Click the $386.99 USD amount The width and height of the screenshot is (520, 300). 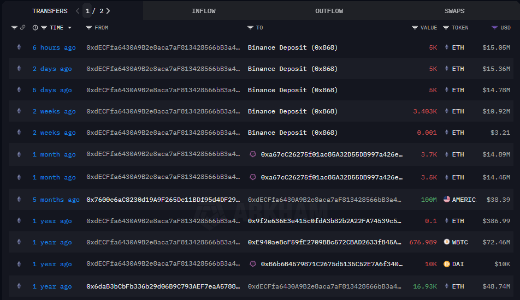[x=496, y=221]
